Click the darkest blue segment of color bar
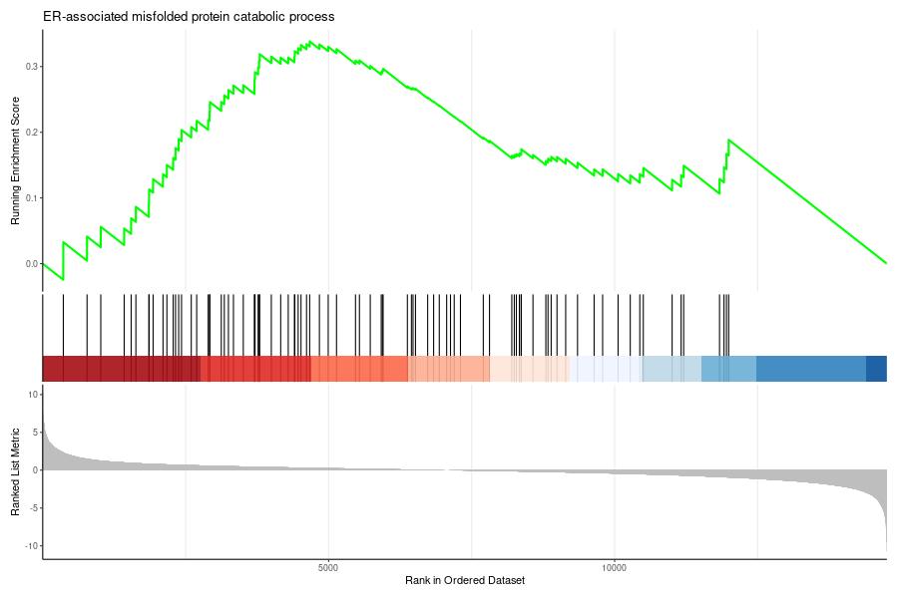 tap(876, 369)
